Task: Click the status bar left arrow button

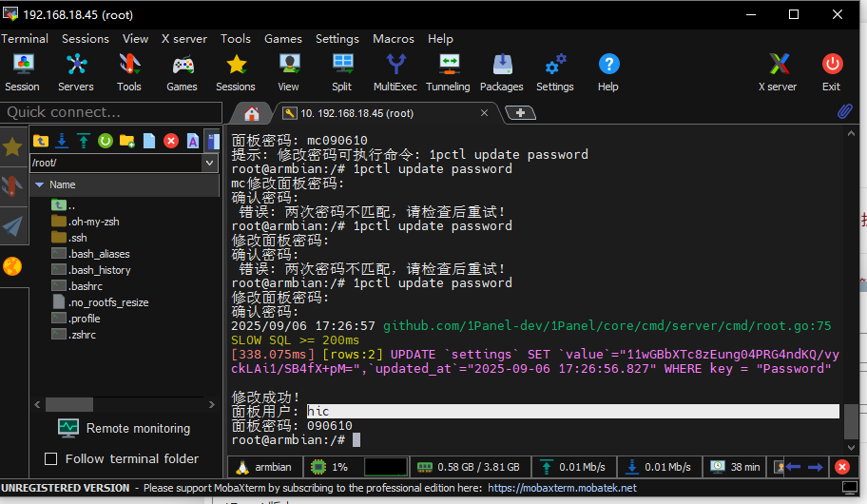Action: 794,467
